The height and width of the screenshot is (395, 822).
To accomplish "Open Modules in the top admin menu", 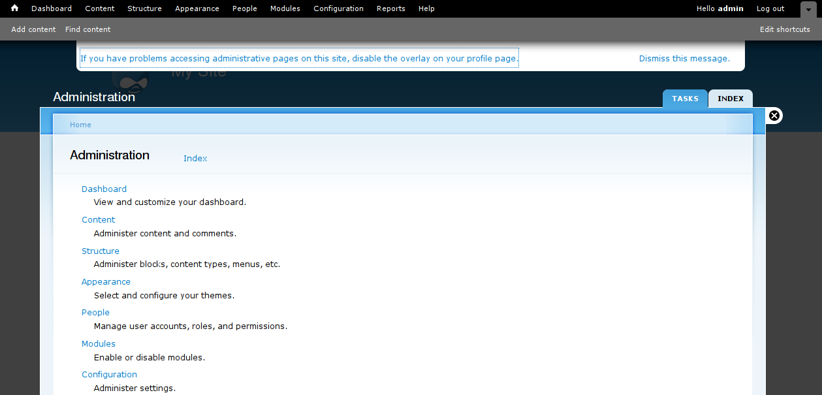I will 285,8.
